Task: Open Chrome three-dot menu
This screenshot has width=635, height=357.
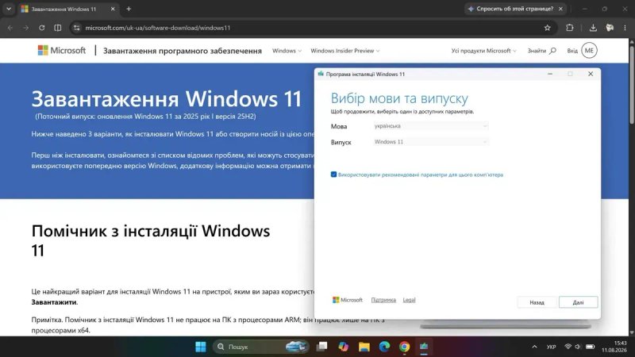Action: [625, 28]
